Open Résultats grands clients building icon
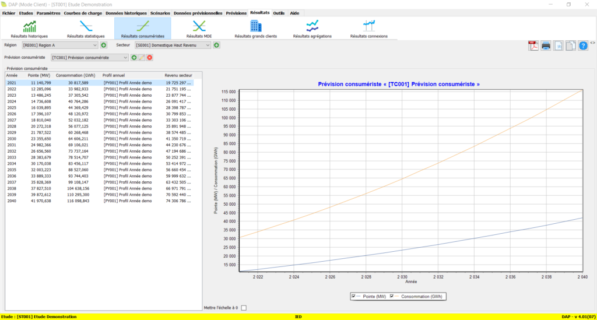Image resolution: width=597 pixels, height=320 pixels. [x=255, y=26]
